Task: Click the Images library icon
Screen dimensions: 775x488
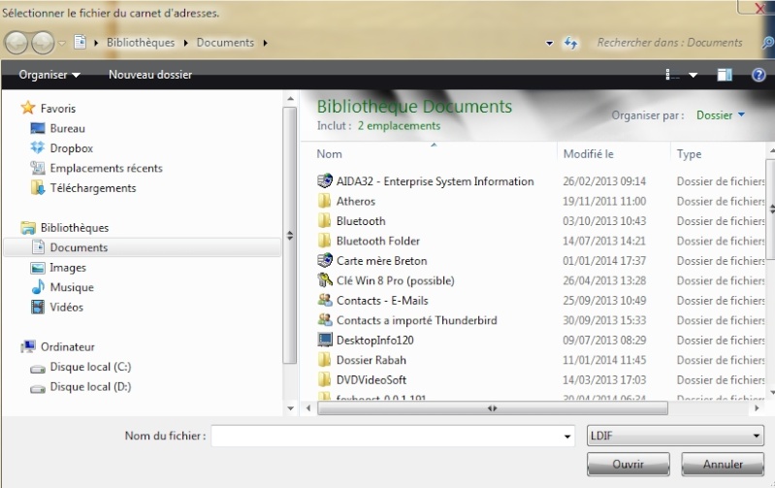Action: (x=38, y=268)
